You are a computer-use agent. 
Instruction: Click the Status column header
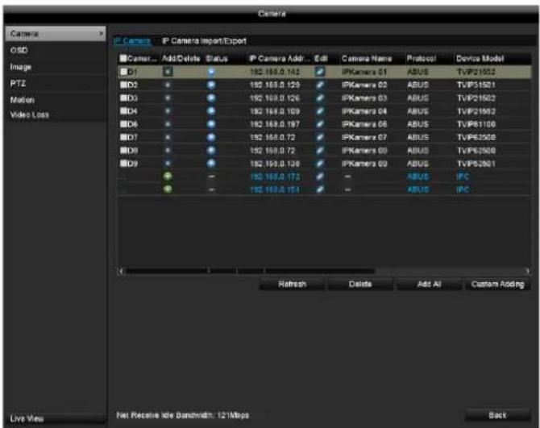(x=217, y=59)
